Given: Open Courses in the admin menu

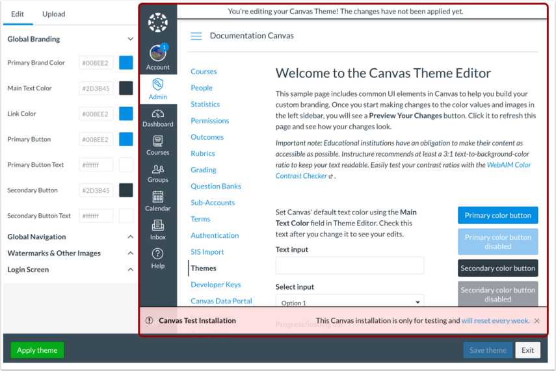Looking at the screenshot, I should click(x=204, y=71).
